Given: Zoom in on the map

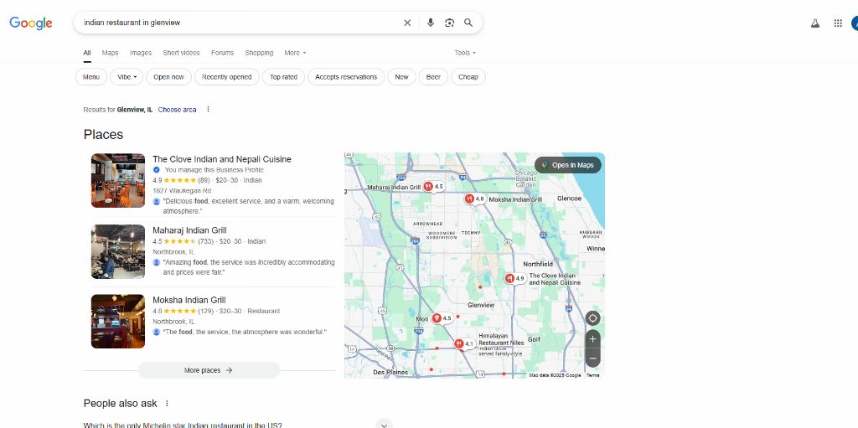Looking at the screenshot, I should tap(592, 339).
